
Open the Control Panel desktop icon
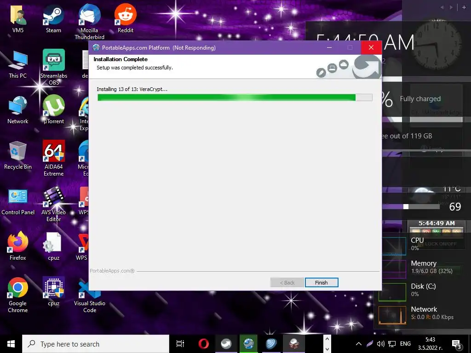coord(18,201)
